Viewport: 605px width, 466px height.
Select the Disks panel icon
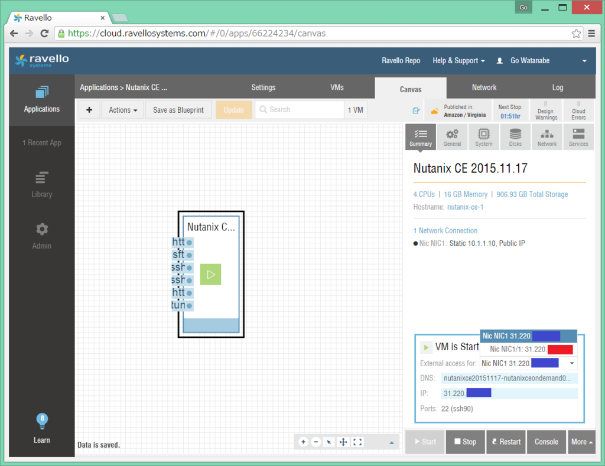[x=515, y=136]
